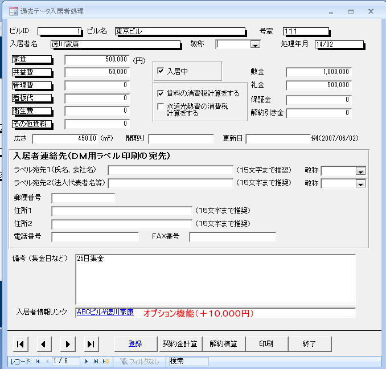The width and height of the screenshot is (386, 369).
Task: Open the ABCビル¥徳川家康 link
Action: pos(105,313)
